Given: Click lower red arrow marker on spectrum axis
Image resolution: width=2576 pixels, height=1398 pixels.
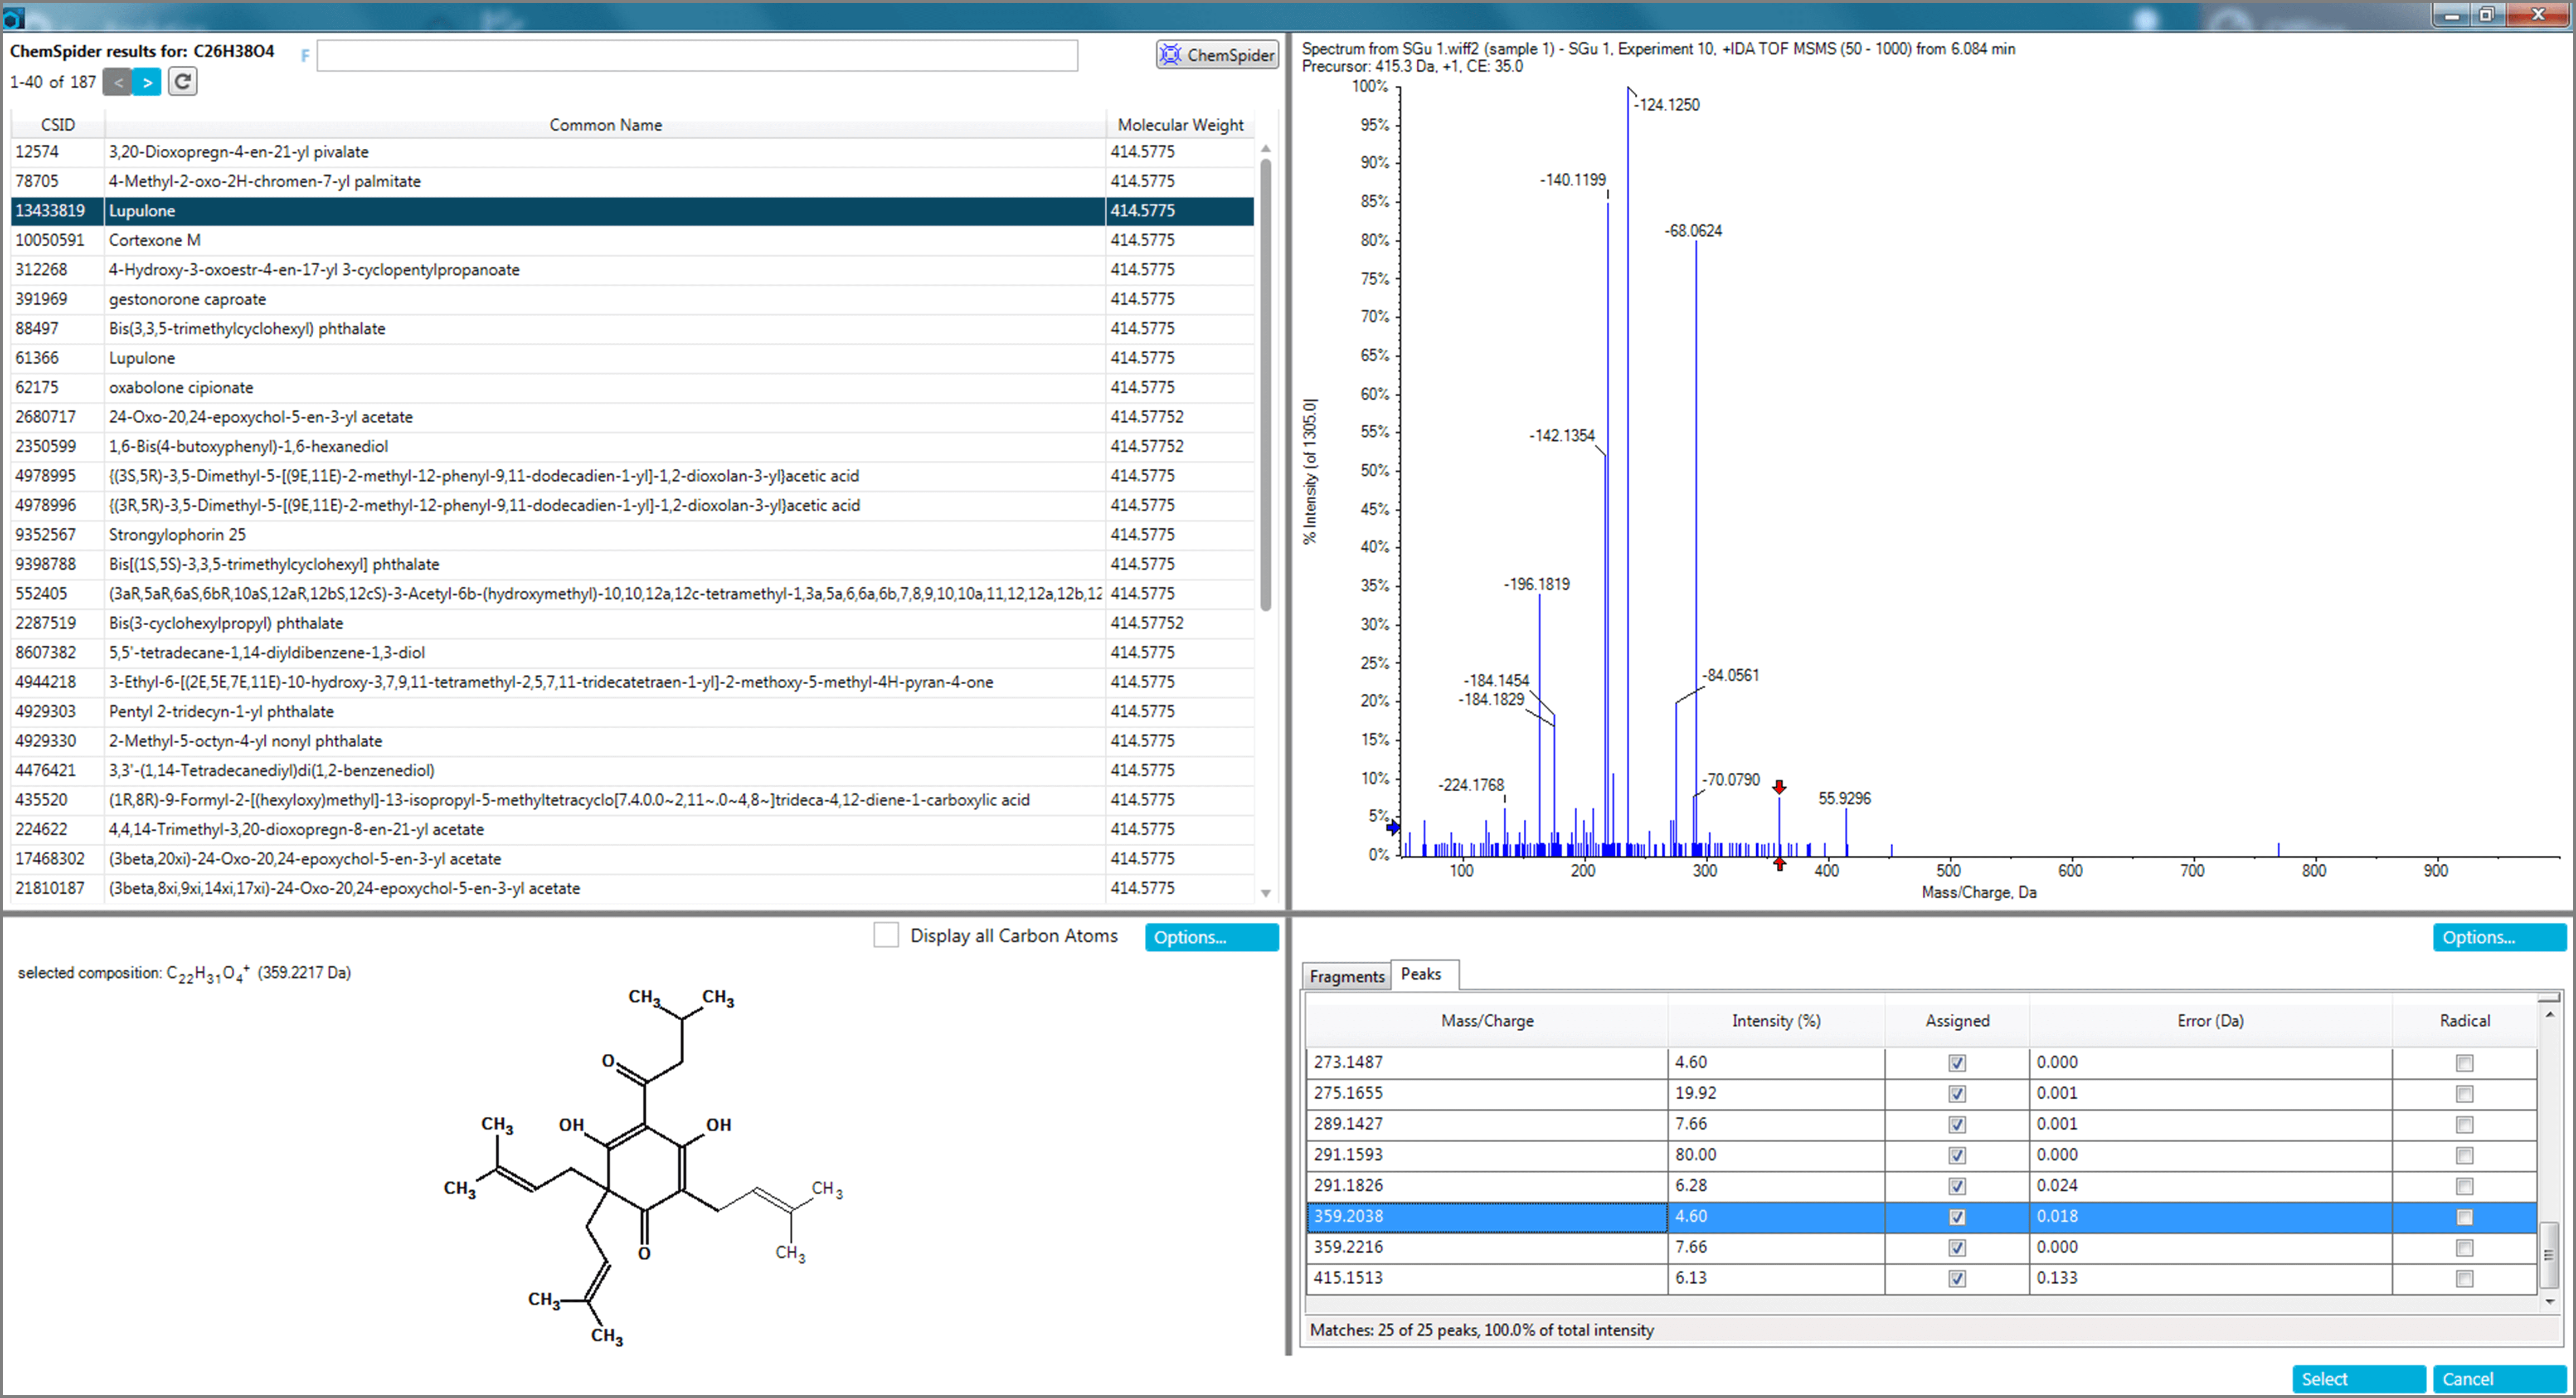Looking at the screenshot, I should point(1779,864).
